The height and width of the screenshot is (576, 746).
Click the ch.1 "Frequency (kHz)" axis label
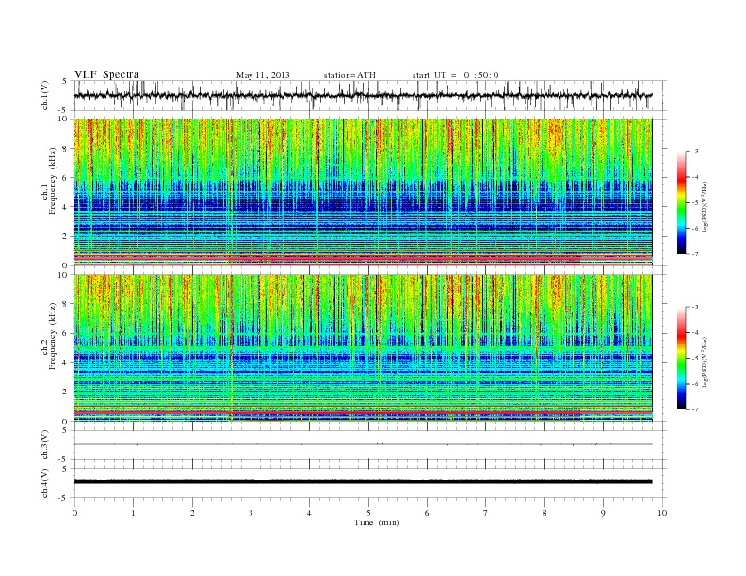pos(53,181)
